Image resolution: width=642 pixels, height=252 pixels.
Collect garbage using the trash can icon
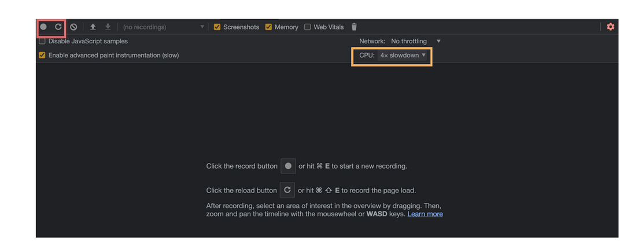[354, 27]
